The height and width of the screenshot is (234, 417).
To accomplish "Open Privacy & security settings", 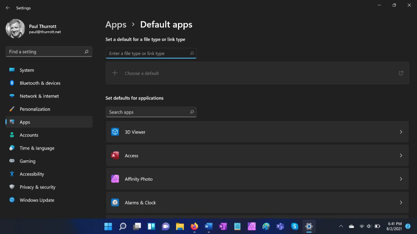I will pyautogui.click(x=38, y=187).
